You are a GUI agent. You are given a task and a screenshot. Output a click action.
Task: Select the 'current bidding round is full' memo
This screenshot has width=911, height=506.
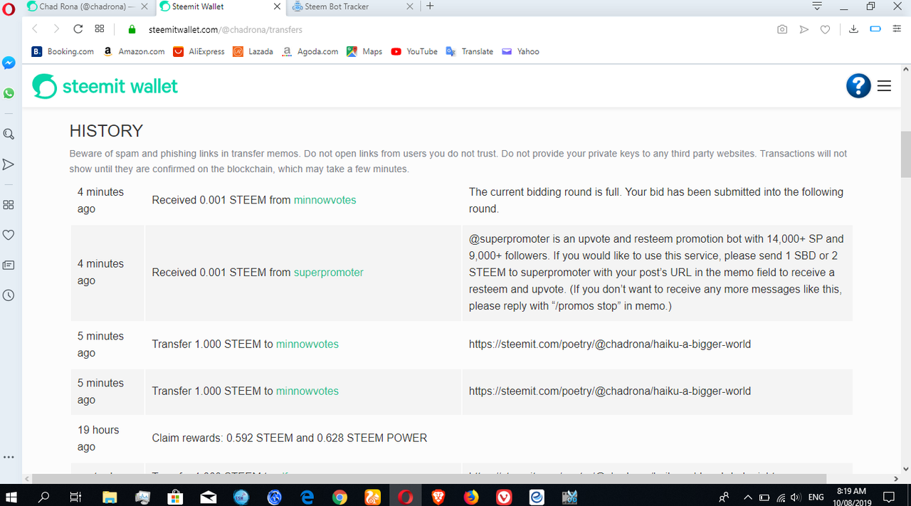click(x=655, y=200)
